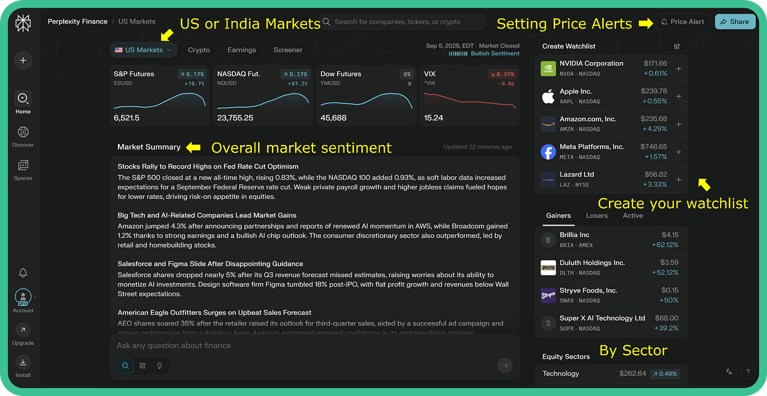The height and width of the screenshot is (396, 767).
Task: Open Spaces in the sidebar
Action: click(23, 170)
